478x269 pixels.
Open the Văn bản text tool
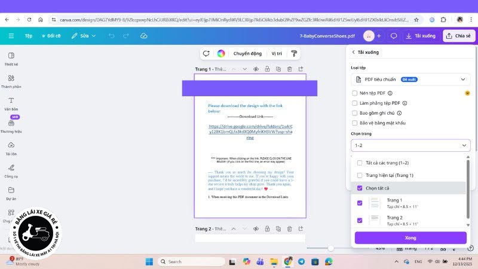[x=11, y=103]
